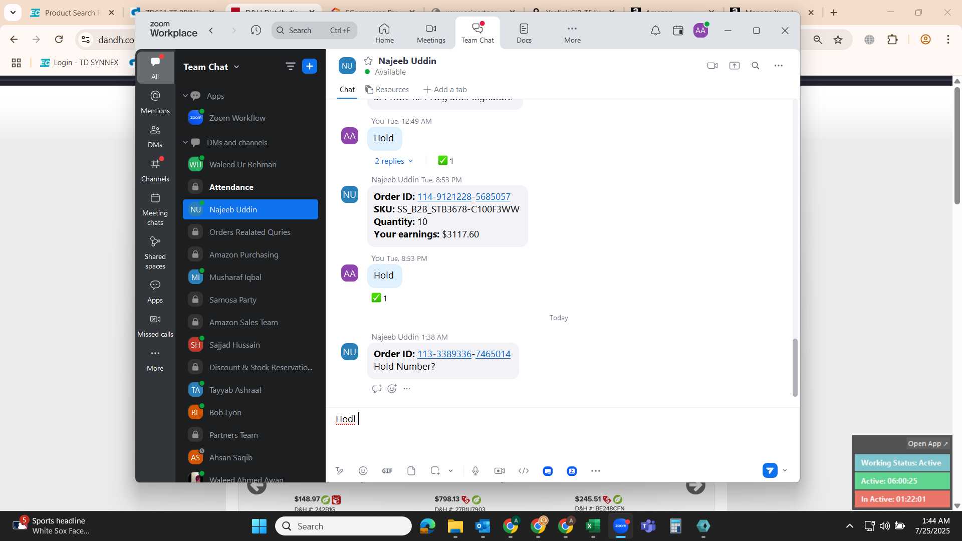The image size is (962, 541).
Task: Open the Waleed Ur Rehman chat
Action: pos(251,164)
